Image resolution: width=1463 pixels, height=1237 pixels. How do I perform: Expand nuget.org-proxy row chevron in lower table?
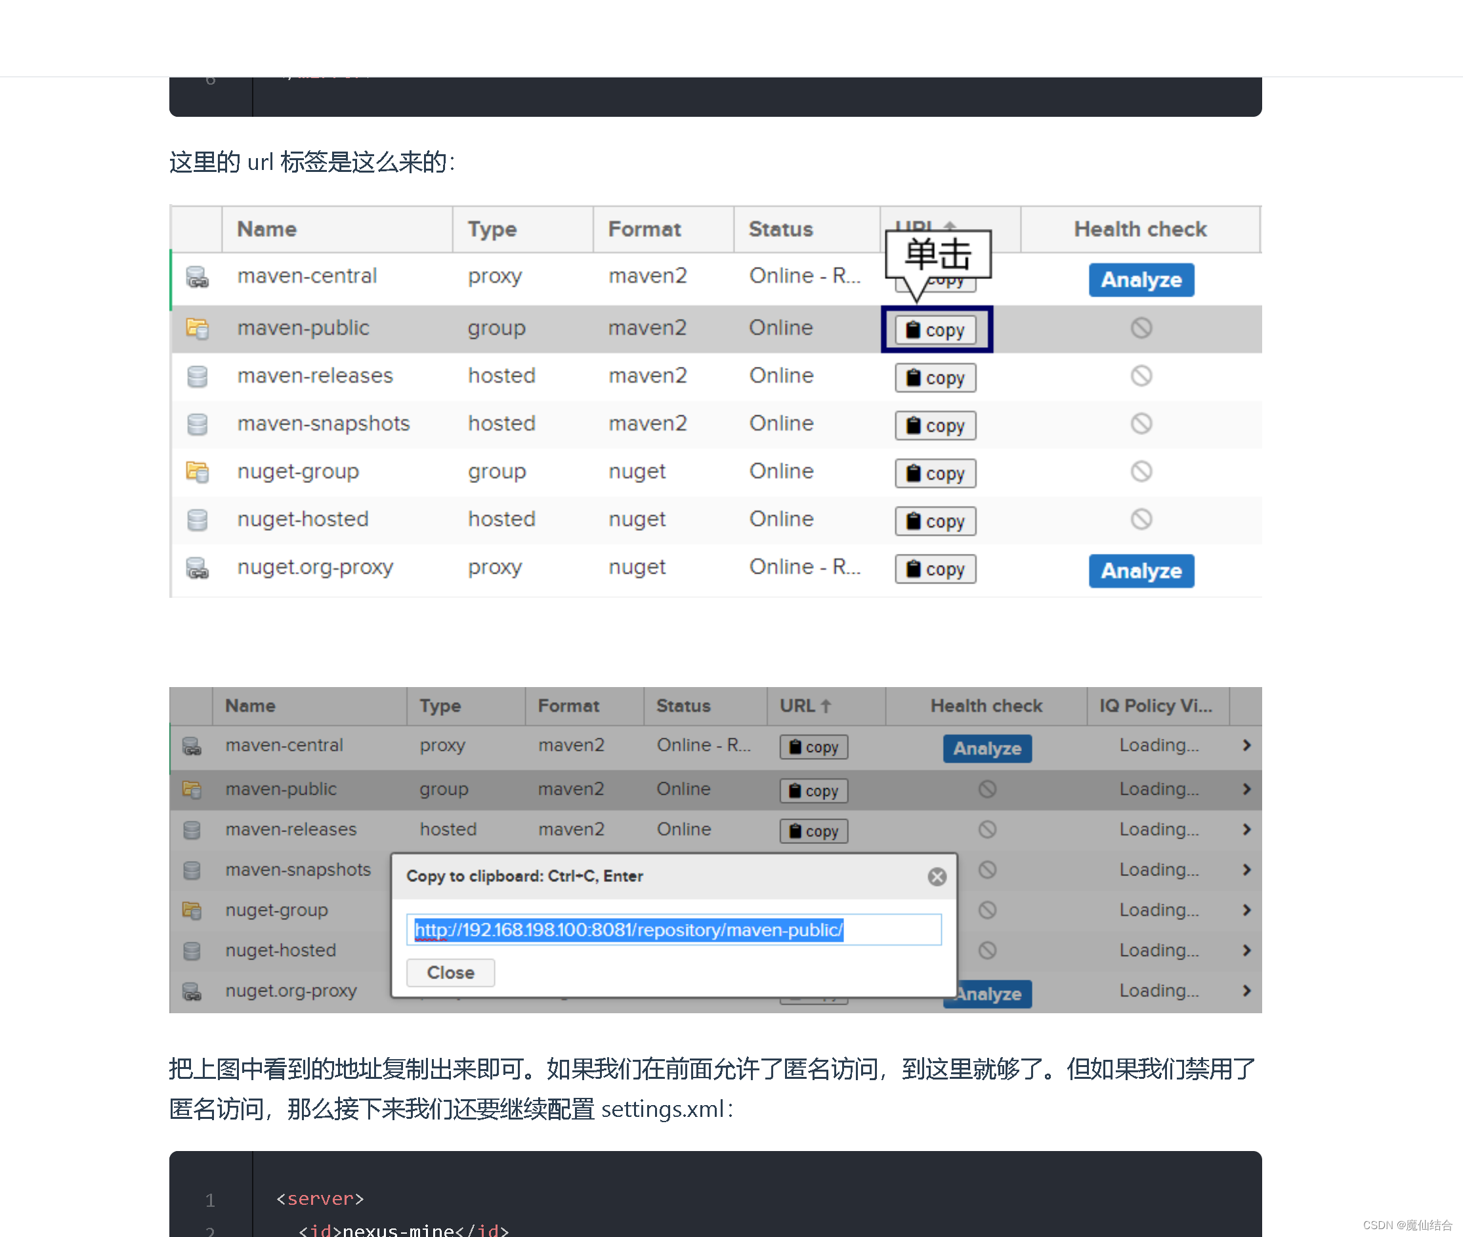point(1246,991)
